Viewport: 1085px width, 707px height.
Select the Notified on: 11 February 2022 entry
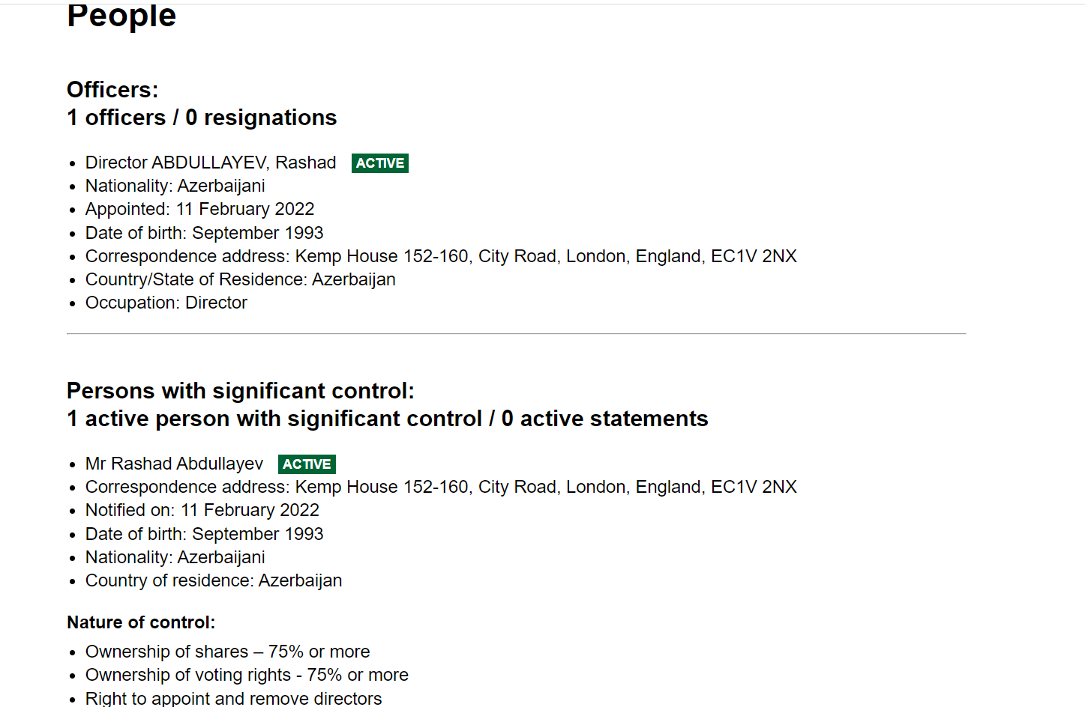coord(202,510)
